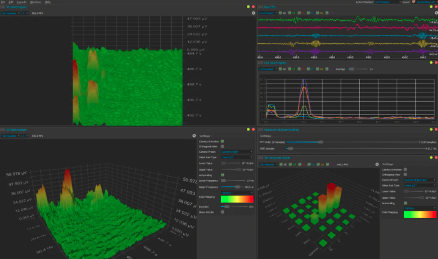
Task: Open settings gear in Raw EEG panel
Action: tap(436, 13)
